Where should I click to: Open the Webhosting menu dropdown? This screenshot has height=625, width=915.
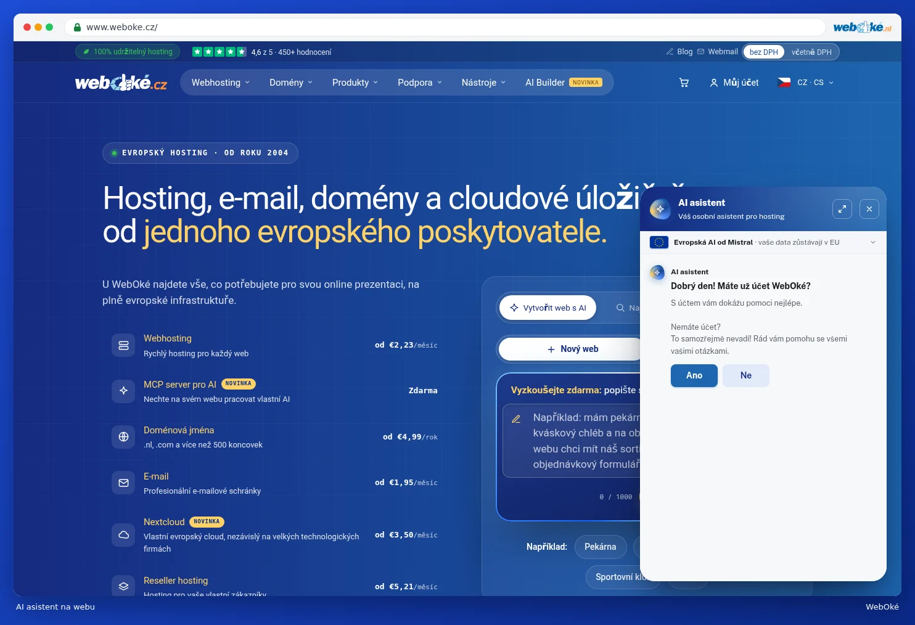point(221,83)
